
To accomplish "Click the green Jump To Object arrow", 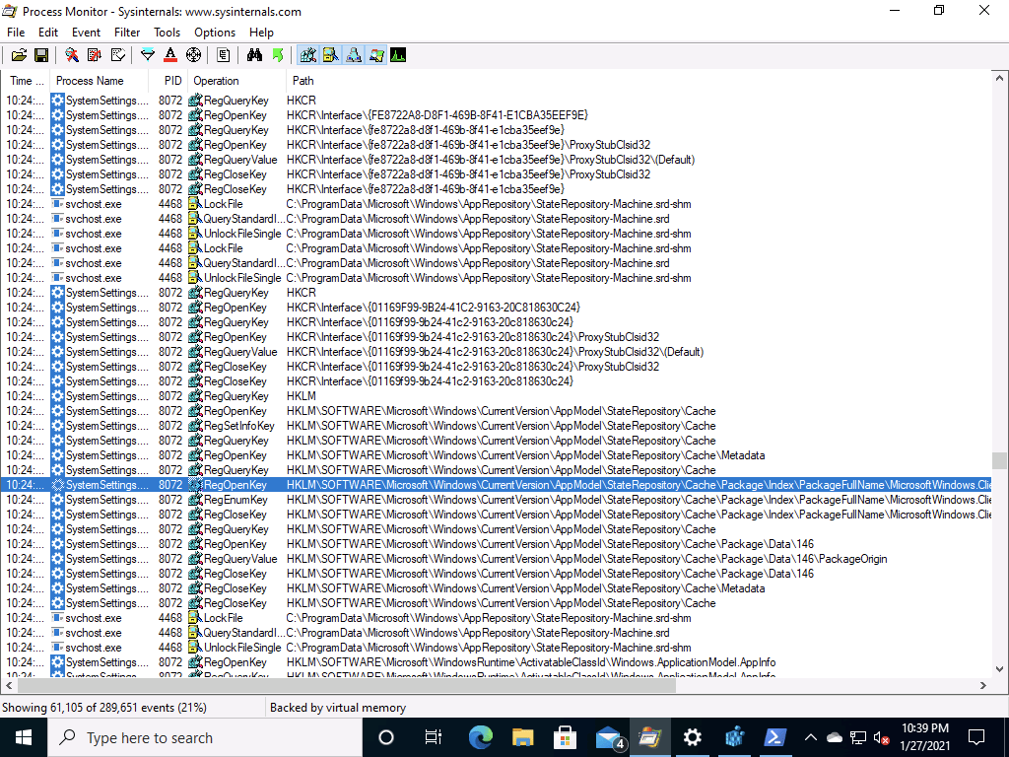I will [278, 55].
